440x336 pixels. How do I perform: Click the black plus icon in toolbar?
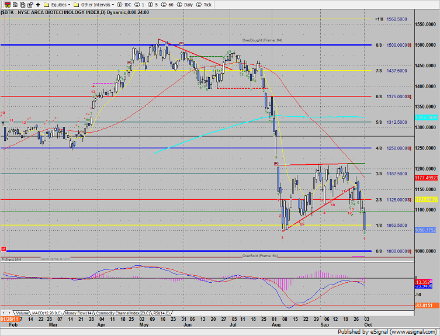(38, 5)
